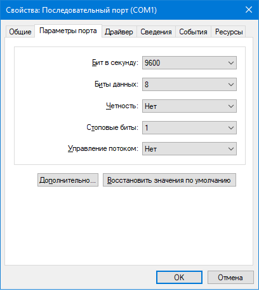Open the Ресурсы tab
The height and width of the screenshot is (291, 259).
click(x=229, y=32)
